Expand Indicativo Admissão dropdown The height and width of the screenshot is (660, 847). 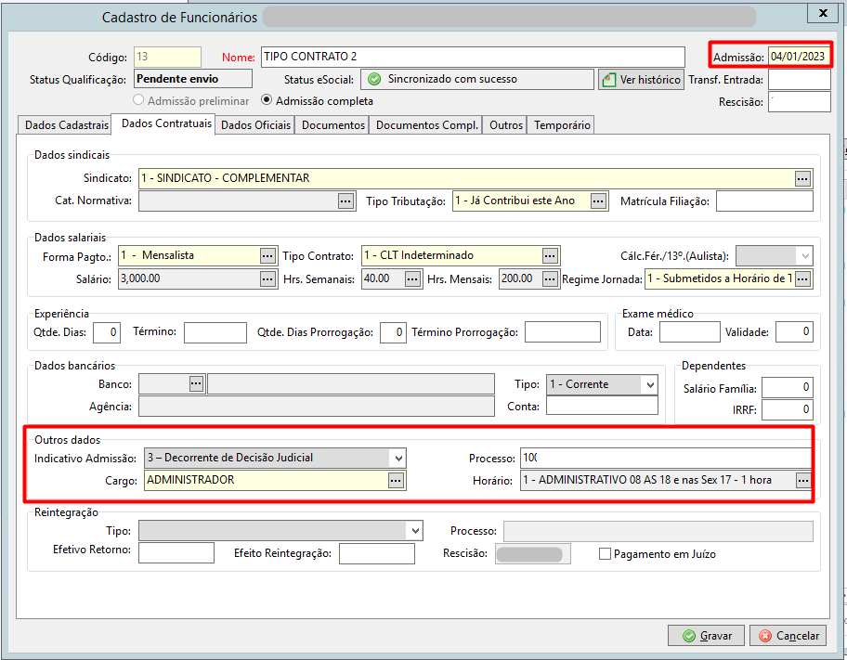pyautogui.click(x=398, y=458)
